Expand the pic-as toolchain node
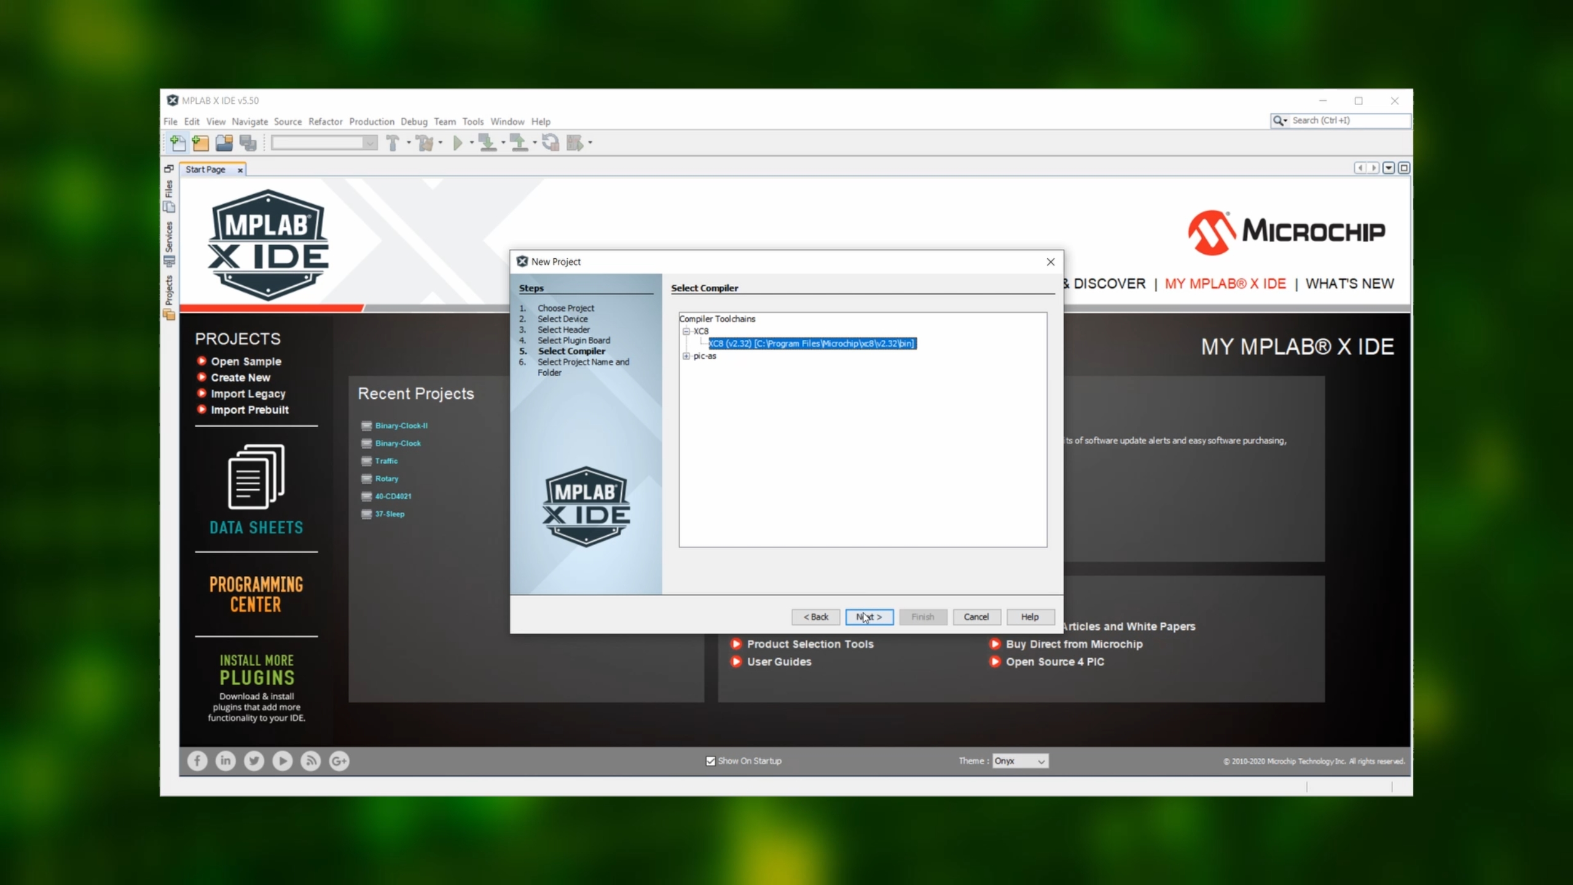The height and width of the screenshot is (885, 1573). tap(686, 356)
